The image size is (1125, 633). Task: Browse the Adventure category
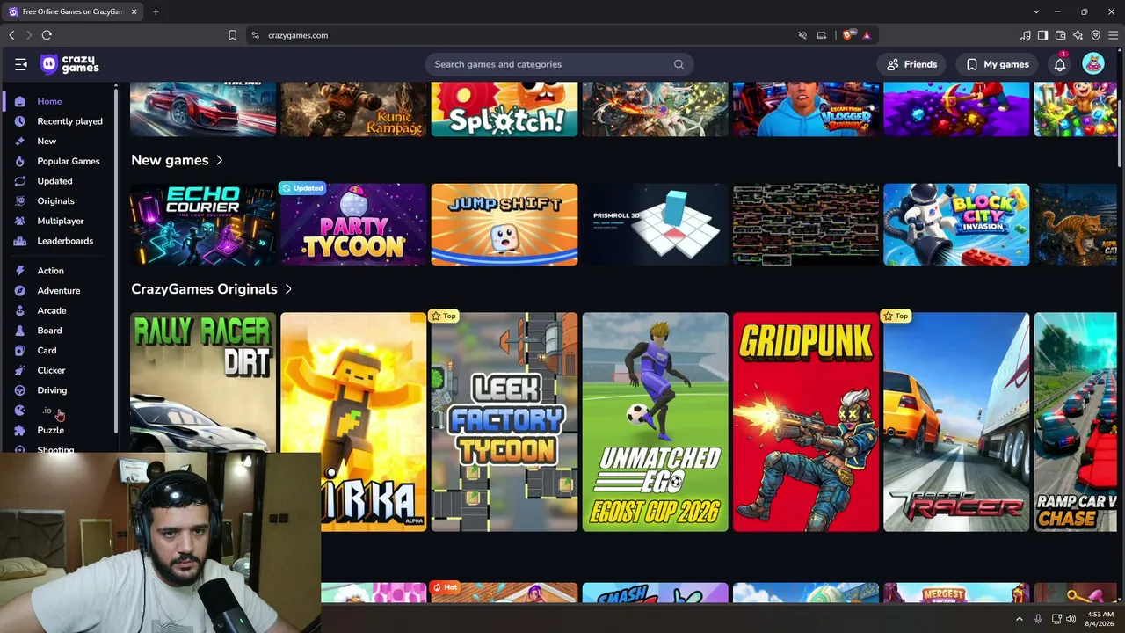[x=58, y=291]
